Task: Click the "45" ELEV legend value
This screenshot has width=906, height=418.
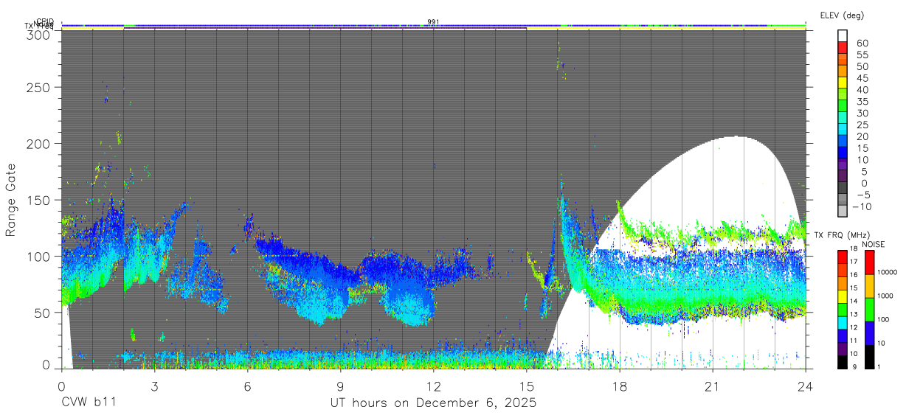Action: (861, 79)
